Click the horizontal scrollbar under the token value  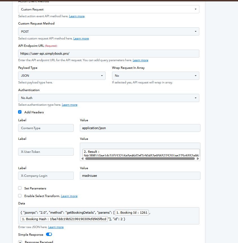point(140,159)
